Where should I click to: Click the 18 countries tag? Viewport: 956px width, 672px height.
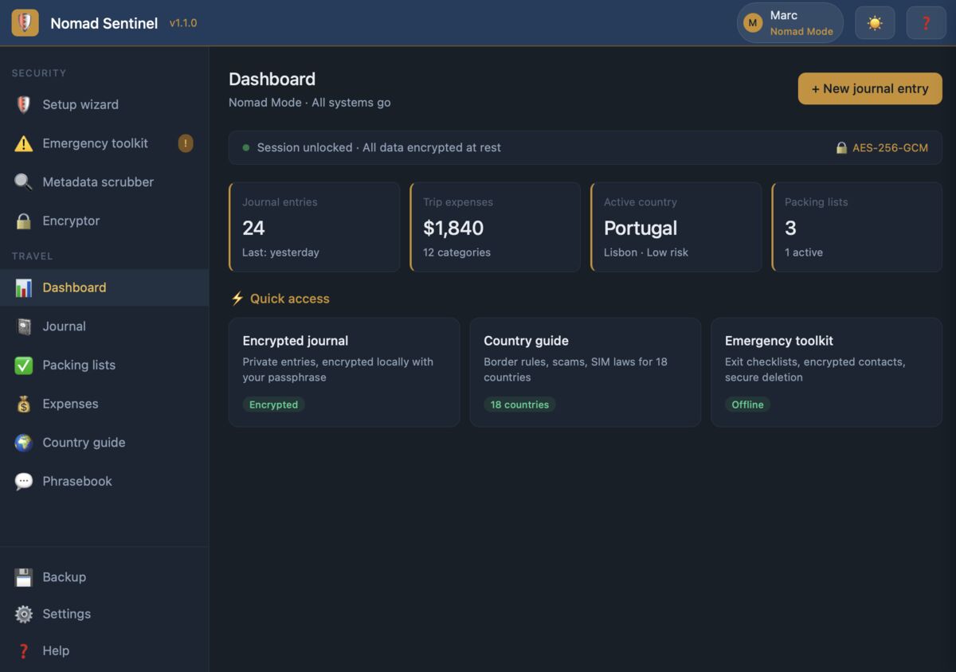pyautogui.click(x=519, y=404)
